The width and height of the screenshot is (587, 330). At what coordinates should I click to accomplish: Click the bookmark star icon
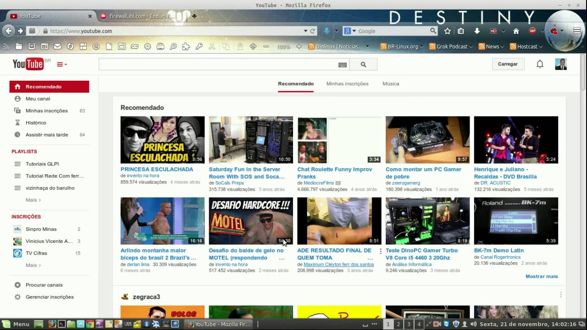coord(448,31)
